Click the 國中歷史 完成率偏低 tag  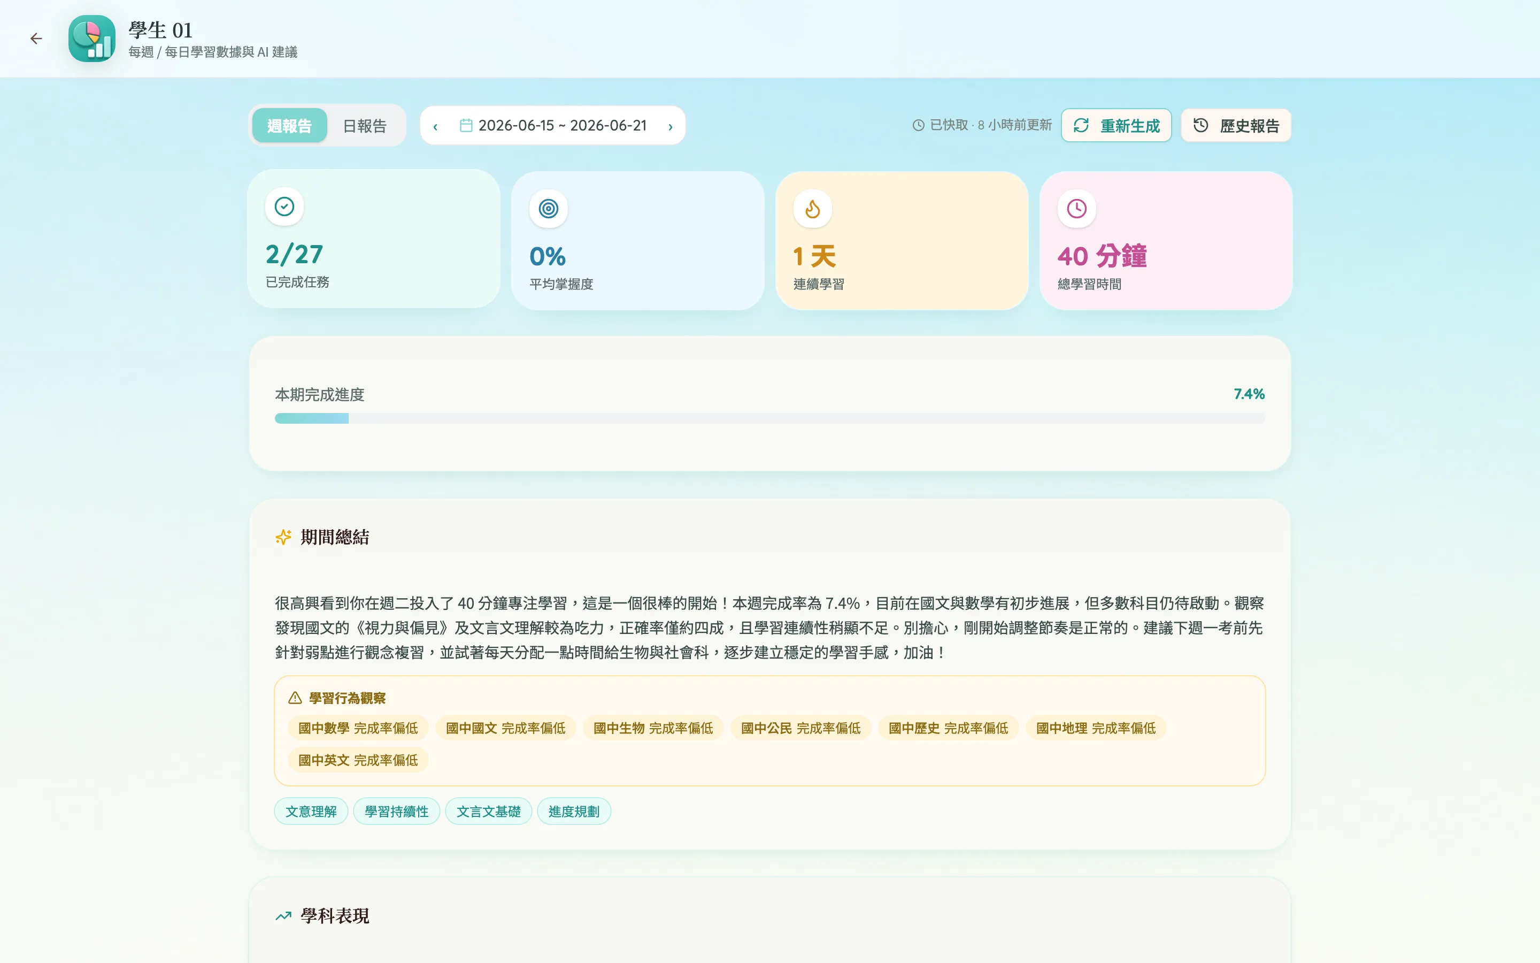pyautogui.click(x=949, y=728)
